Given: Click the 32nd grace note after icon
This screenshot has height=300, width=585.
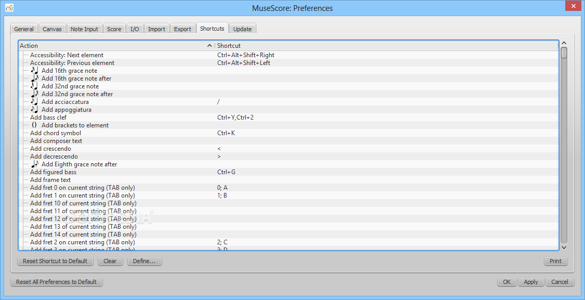Looking at the screenshot, I should point(34,94).
